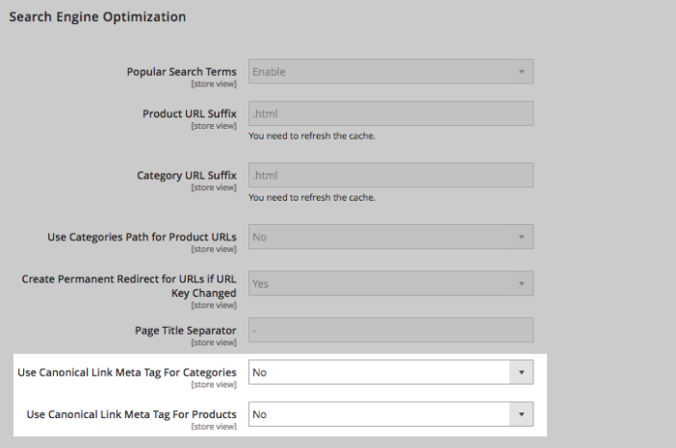Click Use Canonical Link Meta Tag For Products label
This screenshot has height=448, width=676.
click(132, 414)
